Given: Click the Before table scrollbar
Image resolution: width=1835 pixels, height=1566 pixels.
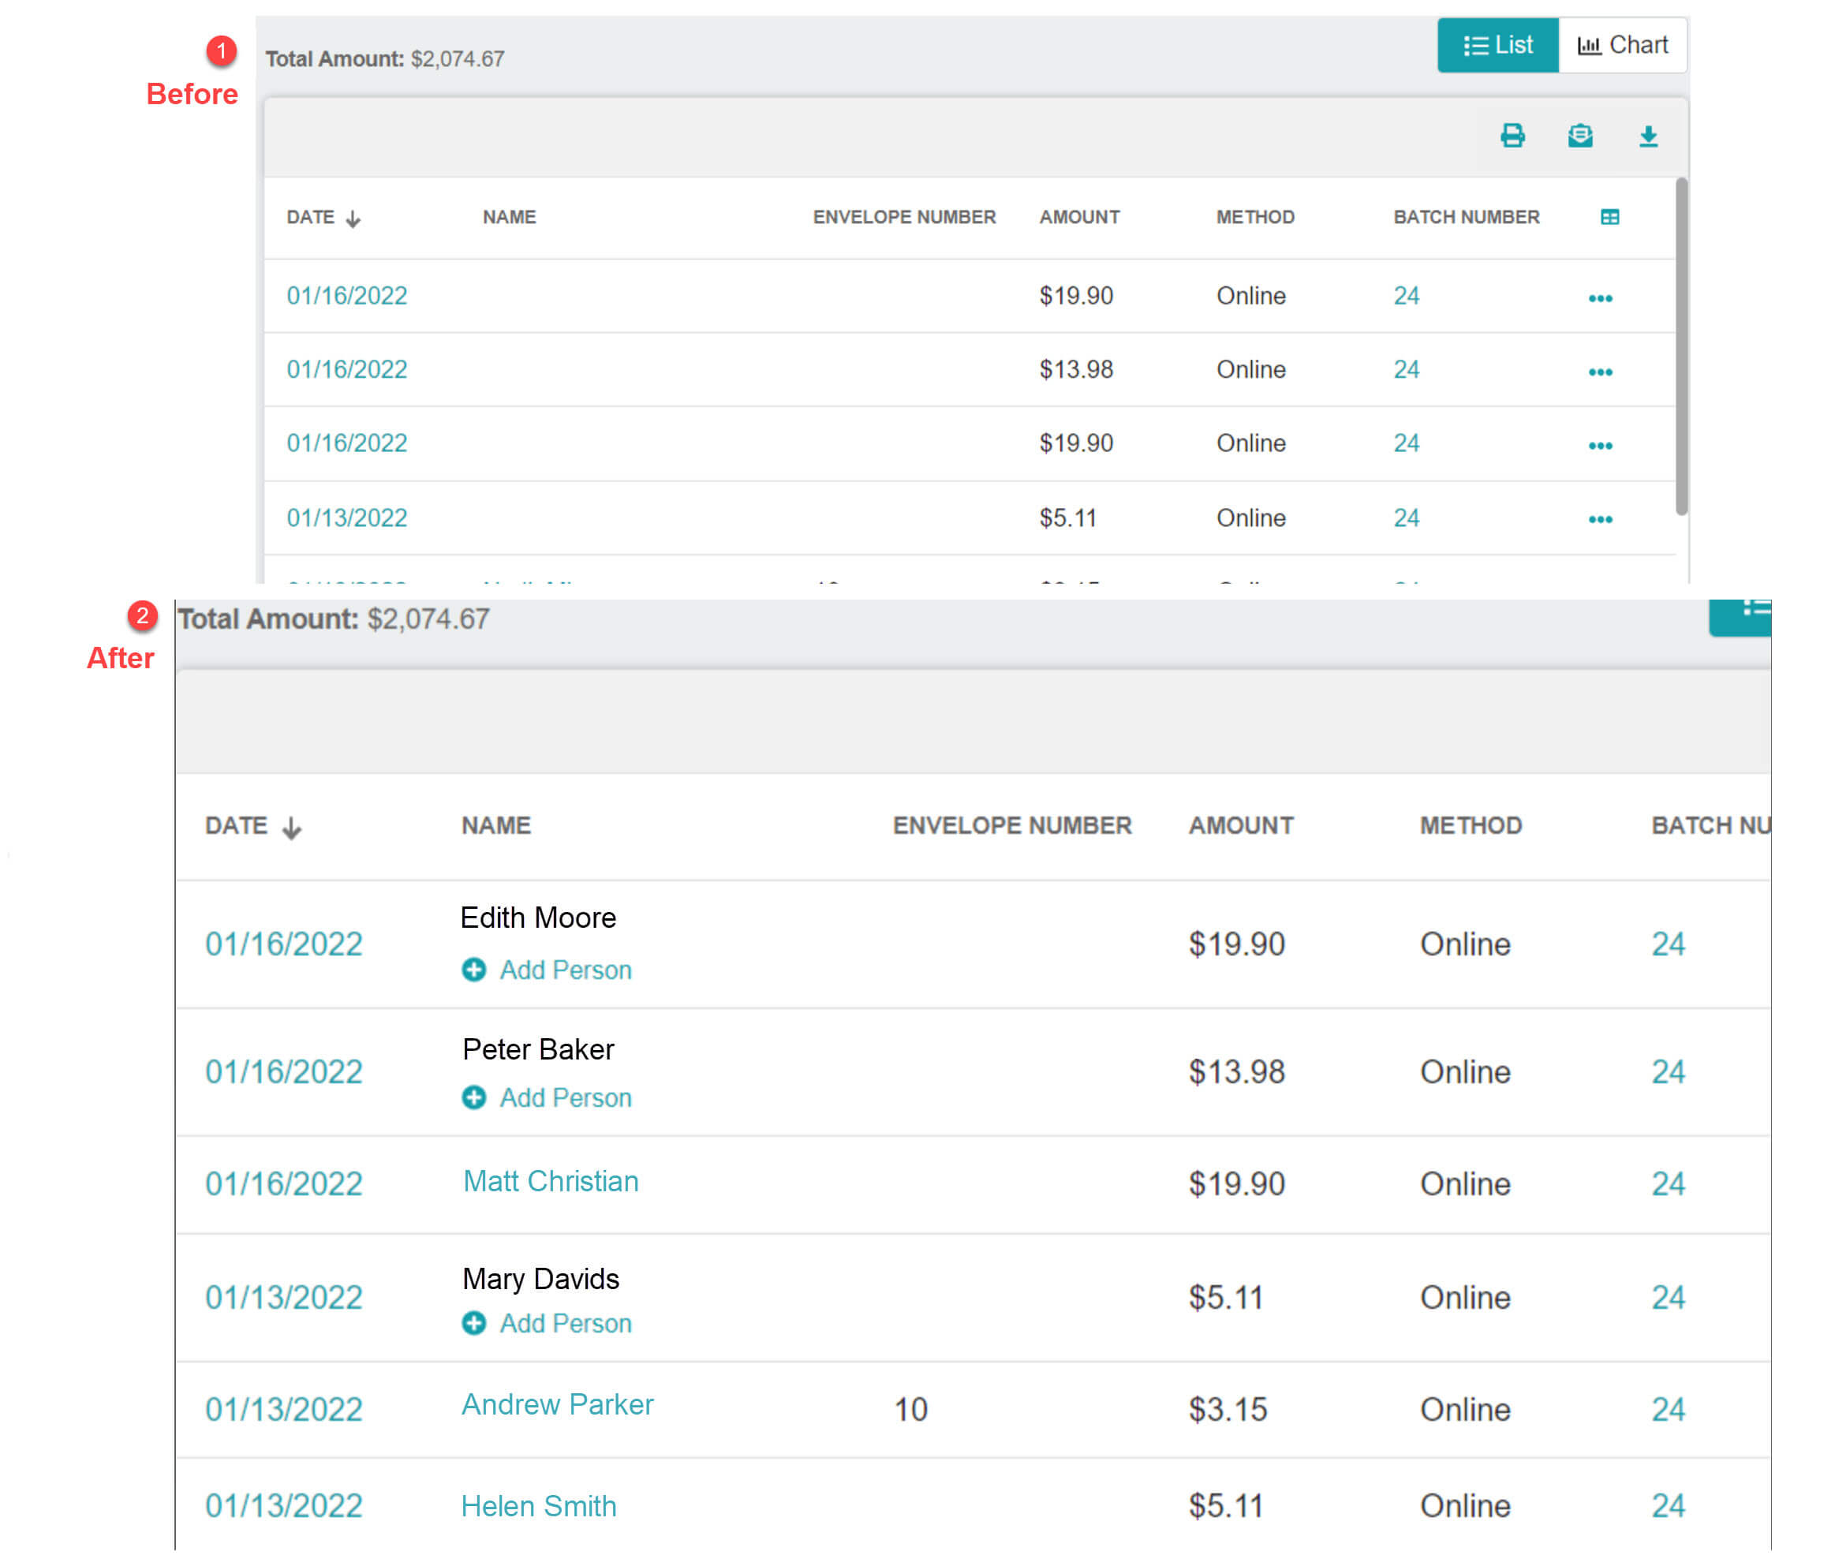Looking at the screenshot, I should click(1681, 346).
